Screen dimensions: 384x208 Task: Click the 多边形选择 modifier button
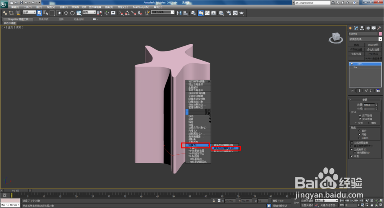(373, 50)
